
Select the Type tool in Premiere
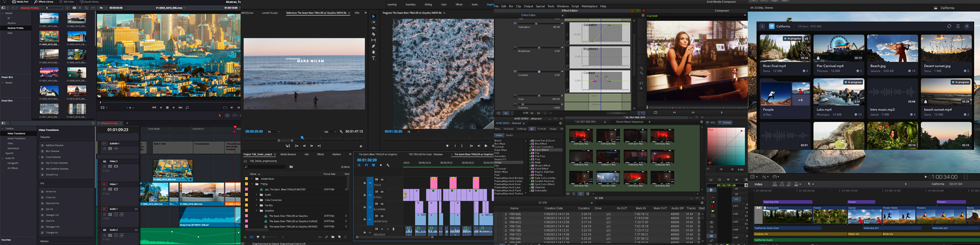coord(373,58)
